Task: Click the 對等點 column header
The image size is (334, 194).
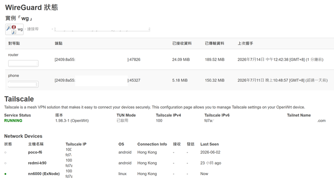Action: click(x=14, y=43)
